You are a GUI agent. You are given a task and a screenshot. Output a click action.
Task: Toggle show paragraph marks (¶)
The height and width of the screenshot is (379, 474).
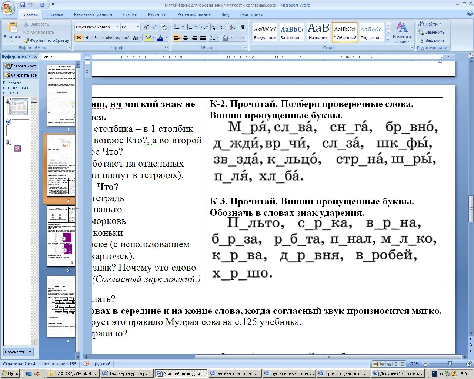243,27
